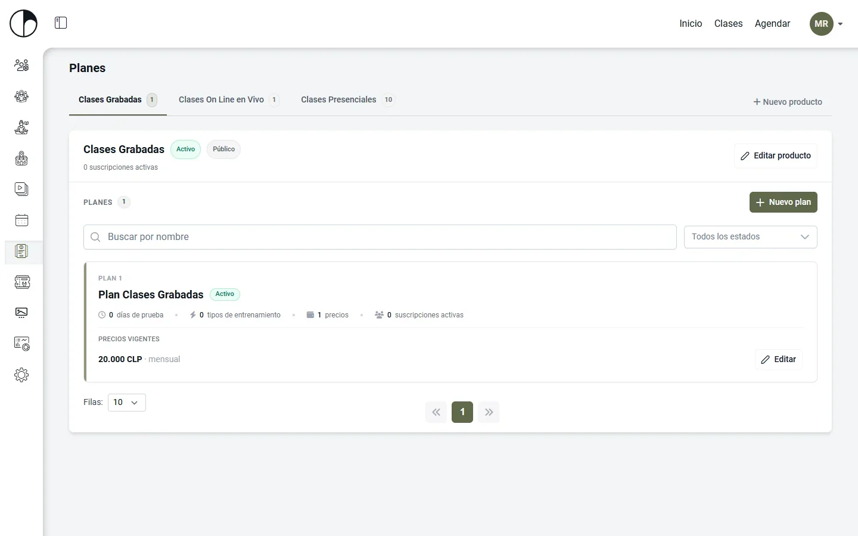Screen dimensions: 858x536
Task: Open the settings gear sidebar icon
Action: click(x=21, y=375)
